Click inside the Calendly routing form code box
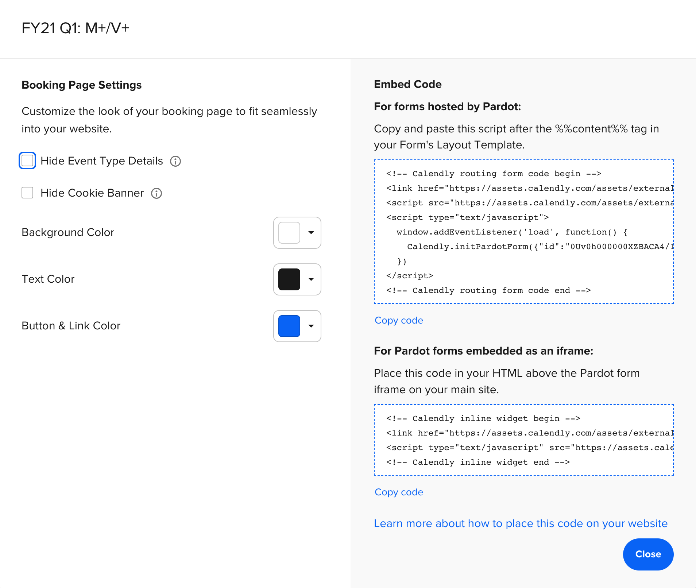The height and width of the screenshot is (588, 696). coord(524,232)
